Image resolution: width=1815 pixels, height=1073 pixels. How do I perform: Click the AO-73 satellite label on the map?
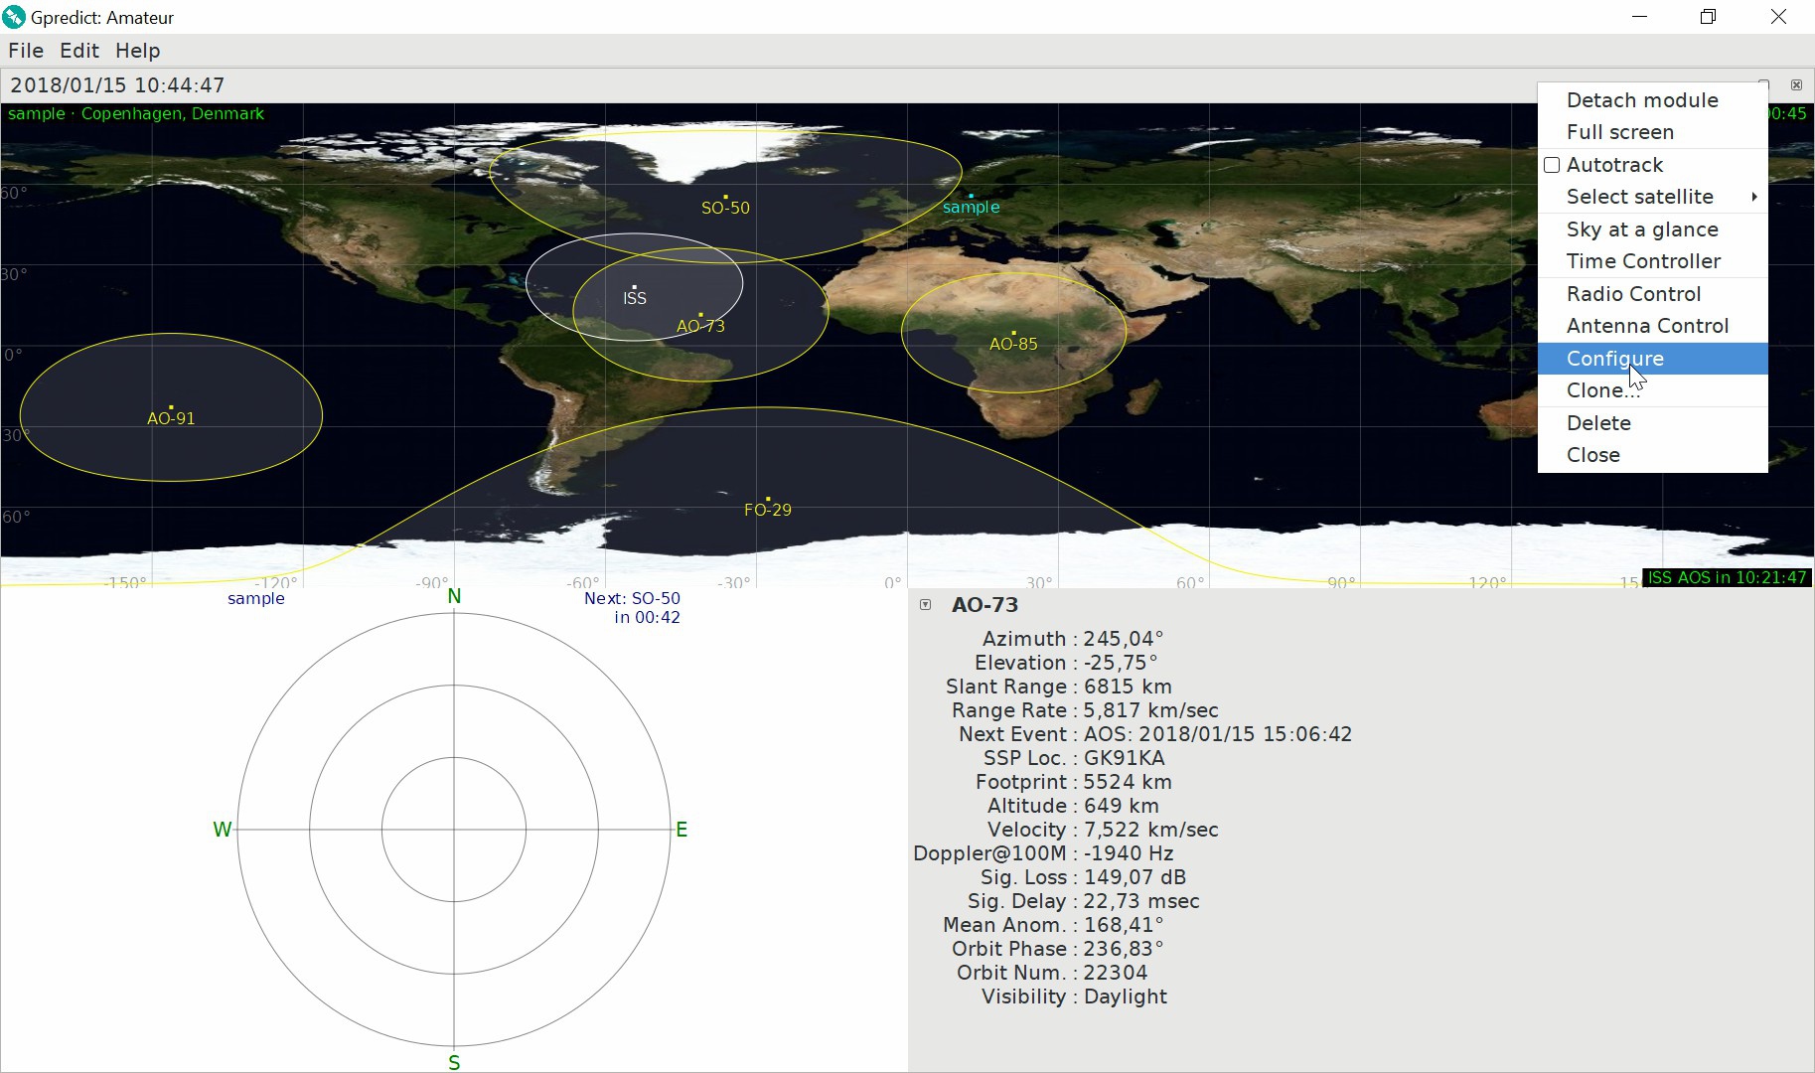tap(700, 326)
